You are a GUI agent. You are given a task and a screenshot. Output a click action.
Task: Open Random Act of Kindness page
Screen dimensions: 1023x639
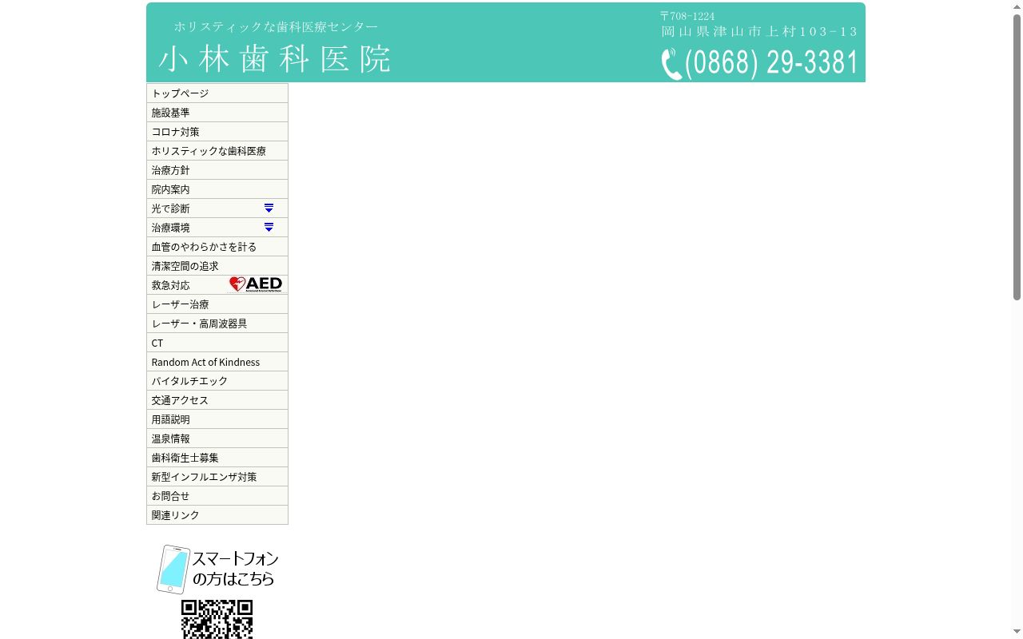pos(217,362)
